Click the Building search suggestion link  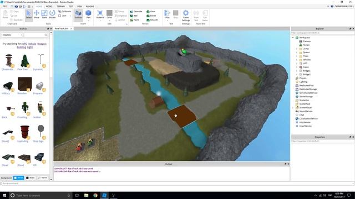[x=21, y=47]
